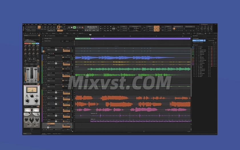Open the Markers tab at the bottom
The width and height of the screenshot is (240, 150).
[x=49, y=134]
